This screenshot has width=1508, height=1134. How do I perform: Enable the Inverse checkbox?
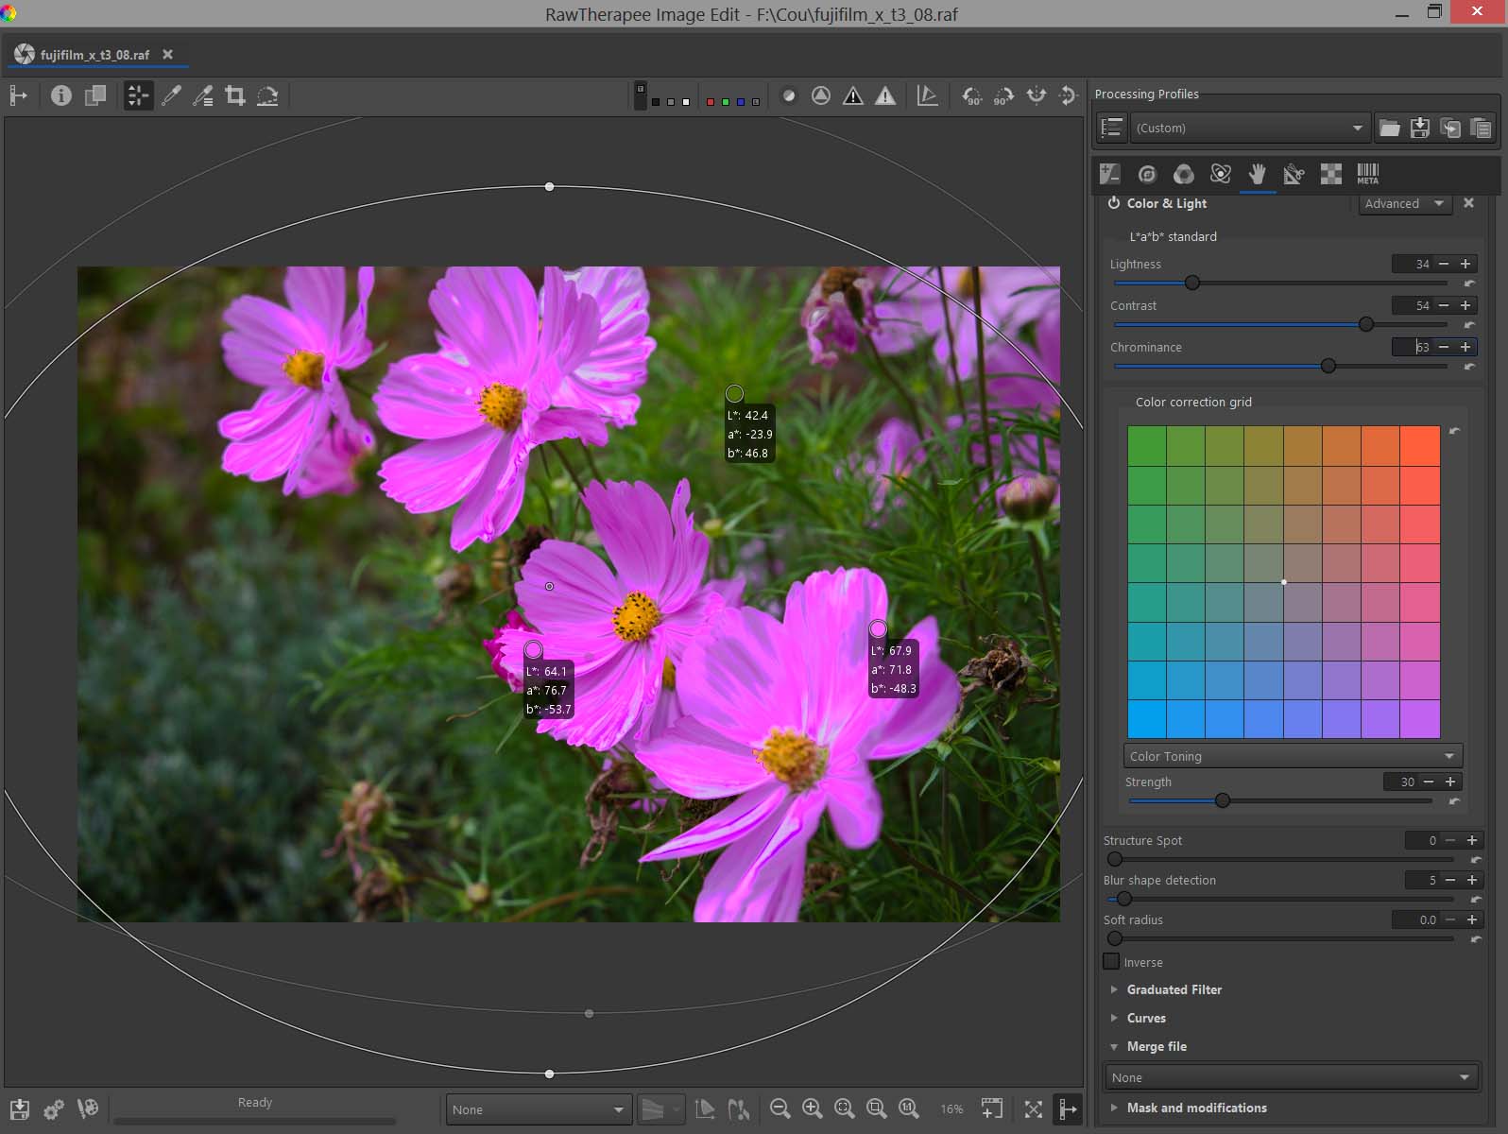1112,962
